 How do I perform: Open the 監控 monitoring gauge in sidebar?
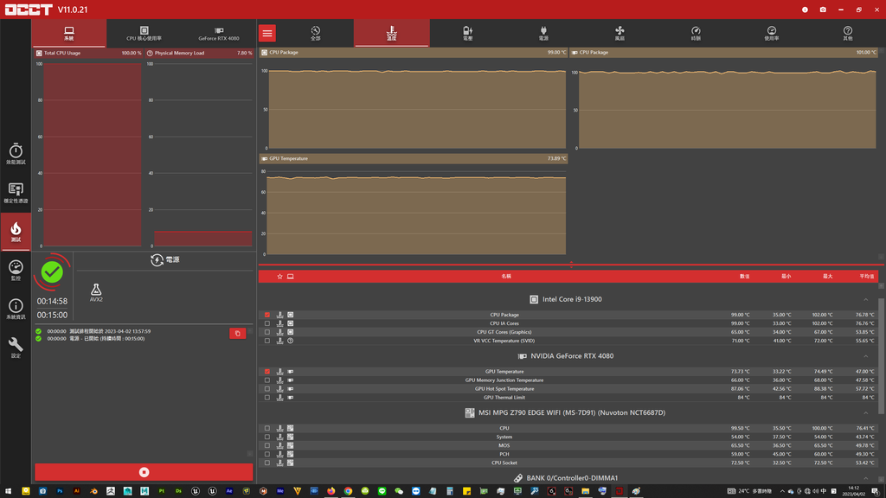(x=16, y=271)
